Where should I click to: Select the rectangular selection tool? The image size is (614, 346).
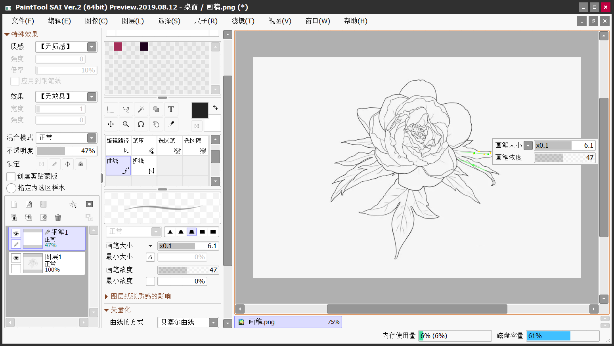click(x=111, y=109)
